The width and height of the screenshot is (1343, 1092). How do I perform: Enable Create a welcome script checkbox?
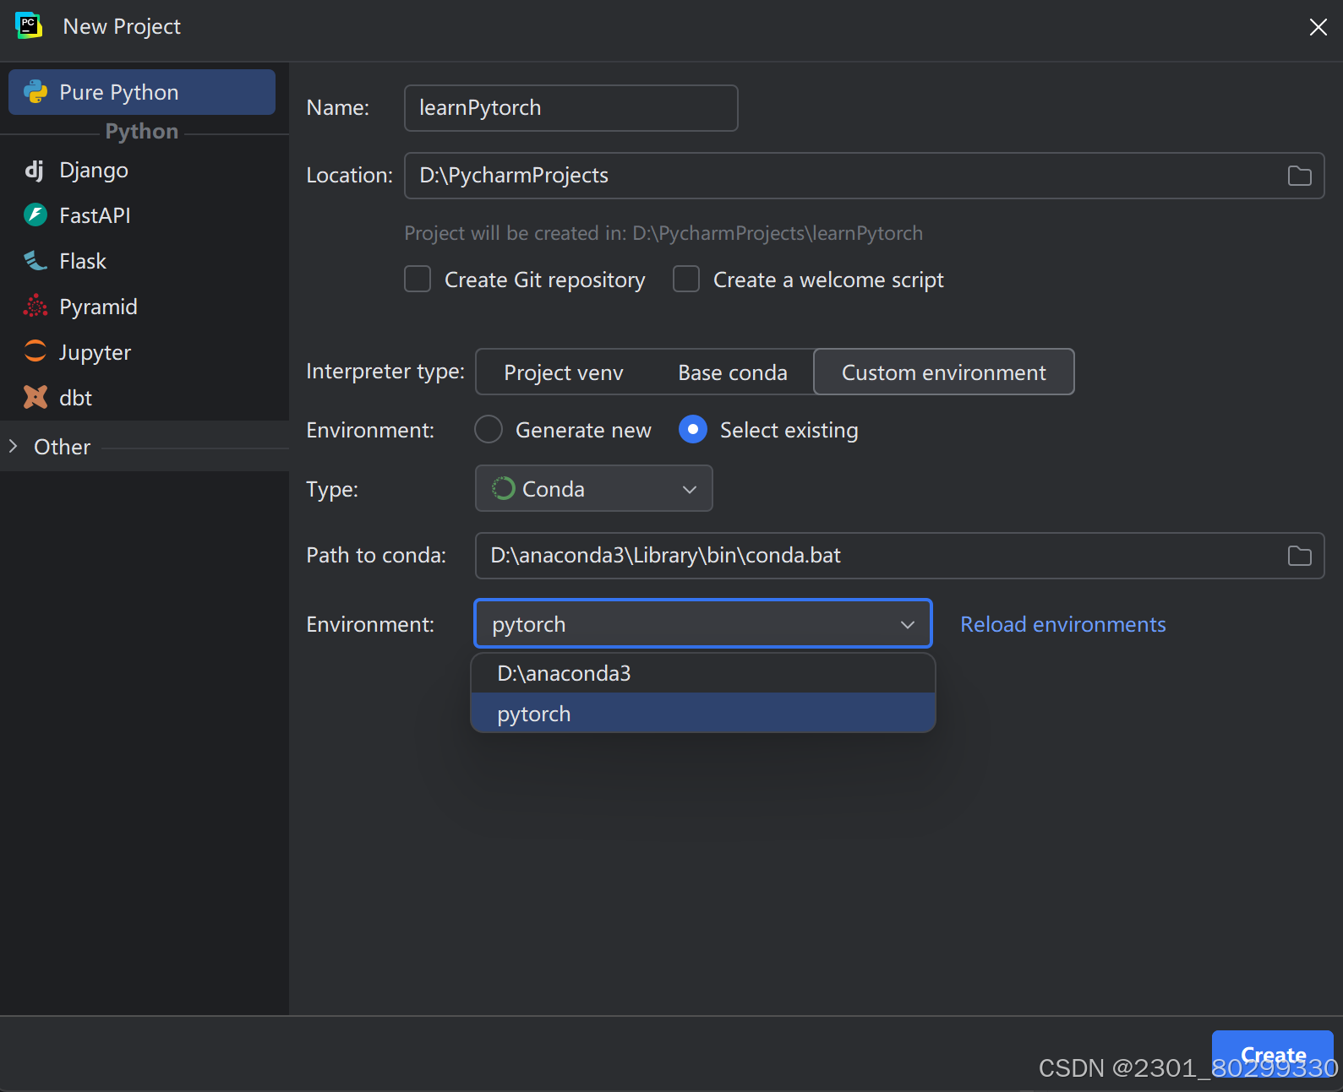click(686, 279)
